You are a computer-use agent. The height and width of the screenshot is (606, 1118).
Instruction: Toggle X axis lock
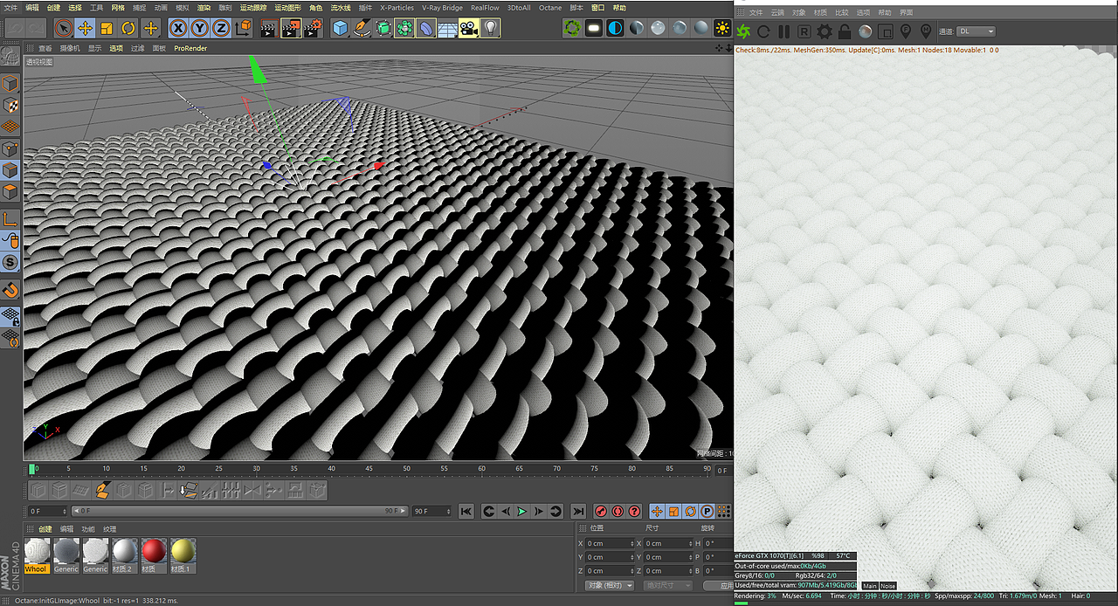[178, 28]
